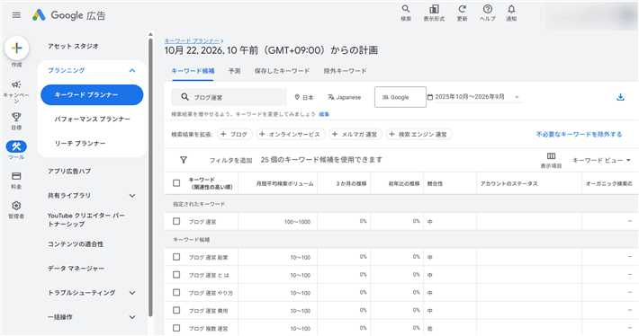Switch to the 保存したキーワード tab

282,71
